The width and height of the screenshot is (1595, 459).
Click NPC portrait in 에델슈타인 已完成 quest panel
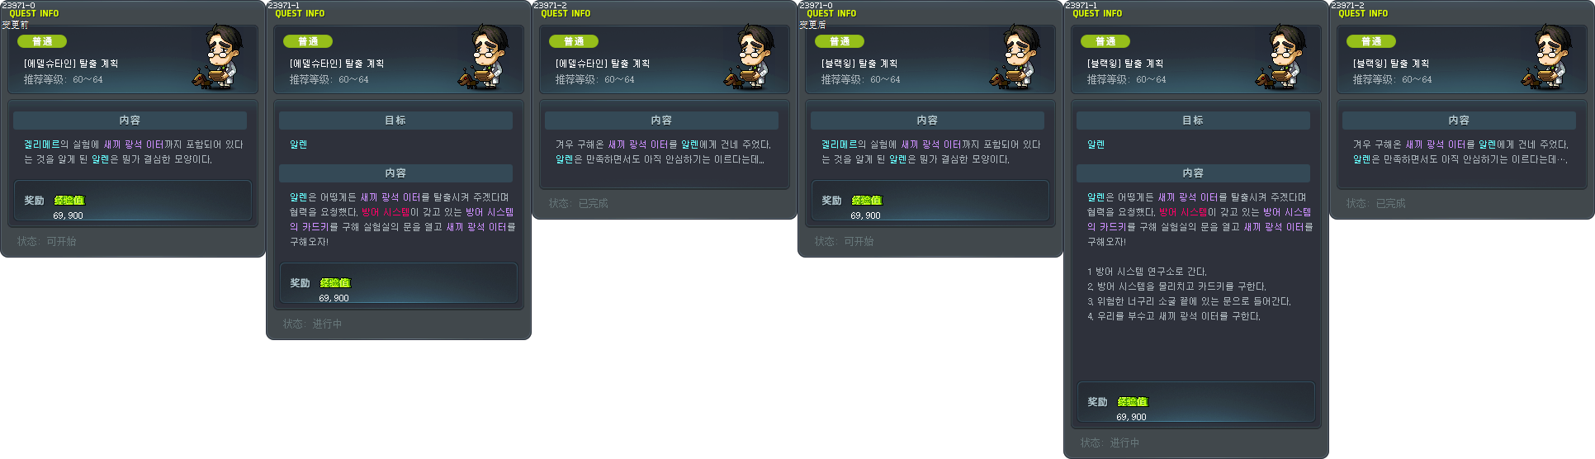[751, 56]
